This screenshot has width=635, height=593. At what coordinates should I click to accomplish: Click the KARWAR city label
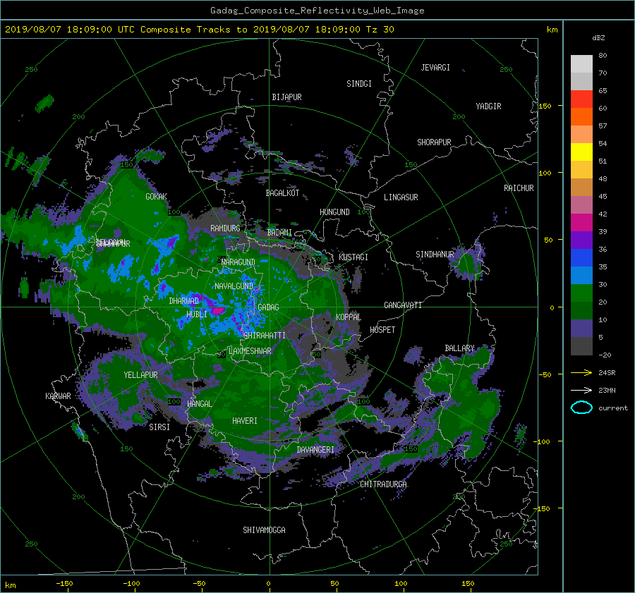pos(58,396)
